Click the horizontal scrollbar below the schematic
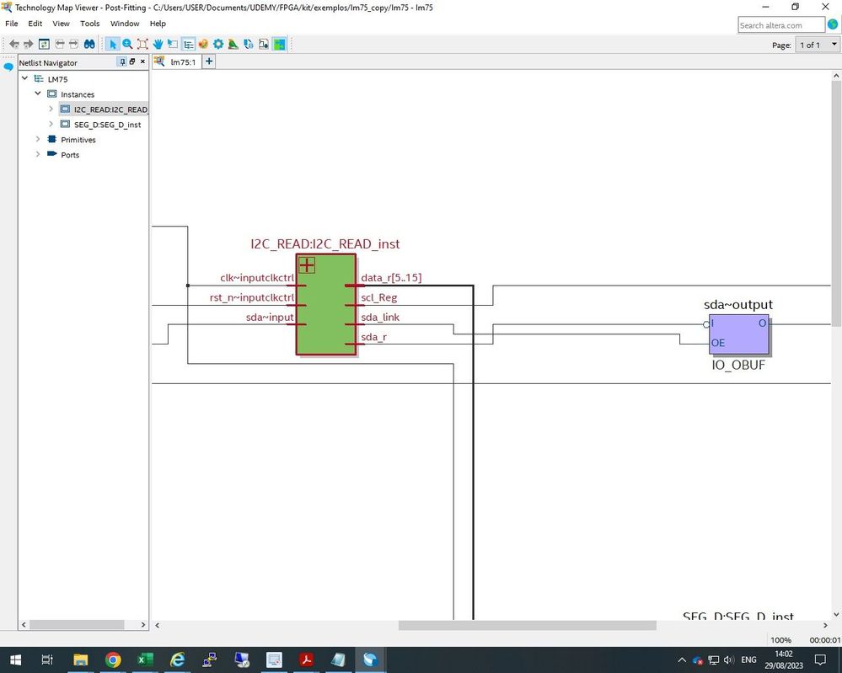842x673 pixels. click(527, 625)
